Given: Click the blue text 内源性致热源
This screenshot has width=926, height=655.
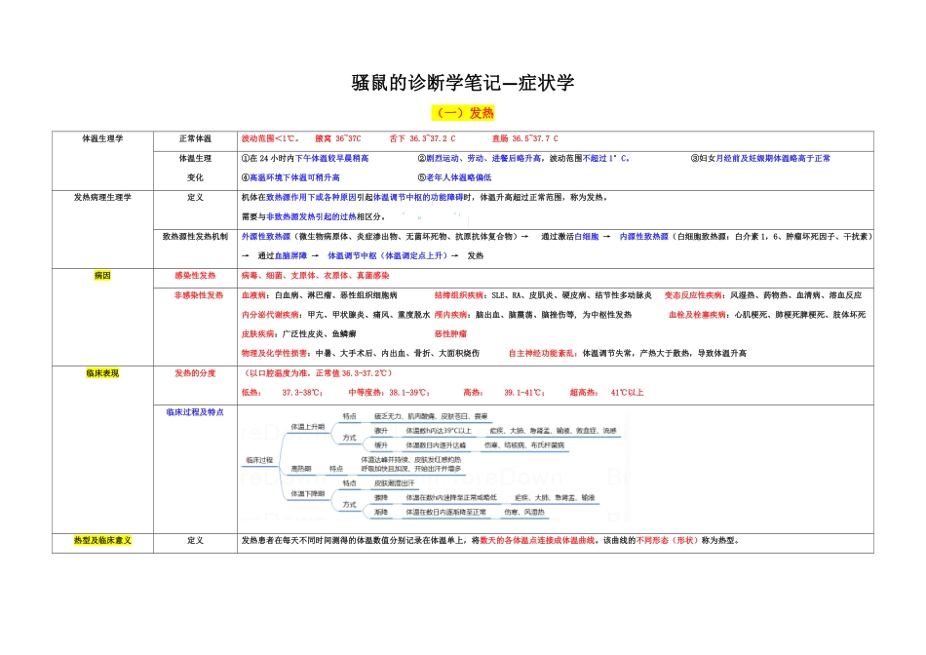Looking at the screenshot, I should [x=643, y=236].
